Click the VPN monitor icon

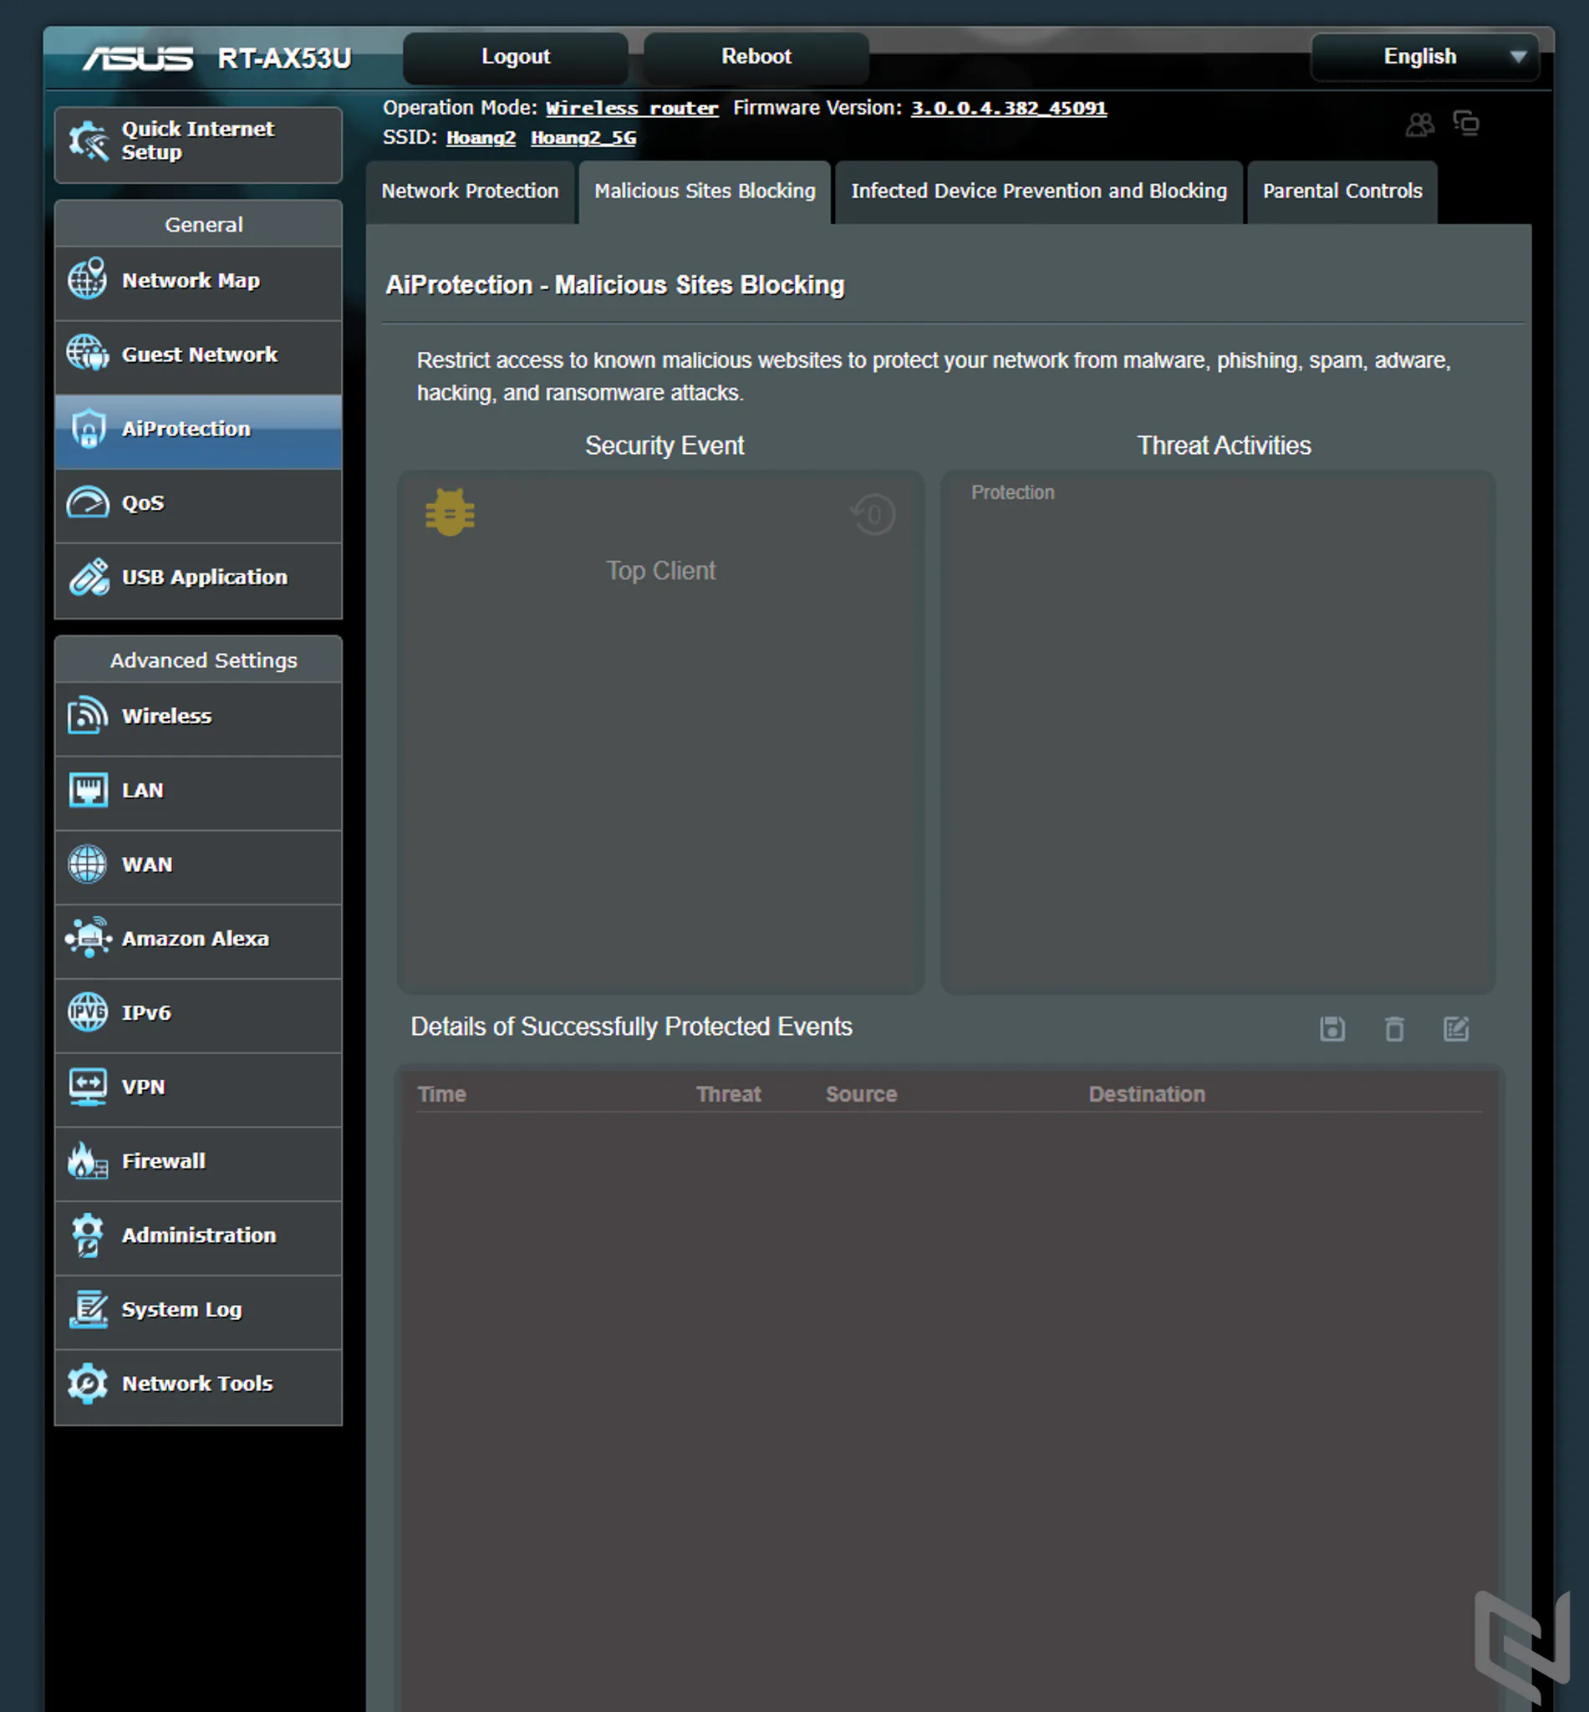[88, 1087]
